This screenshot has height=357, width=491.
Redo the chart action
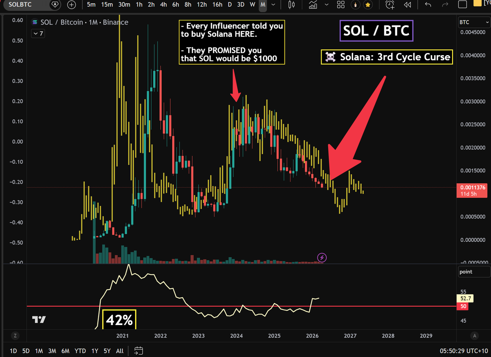click(446, 5)
